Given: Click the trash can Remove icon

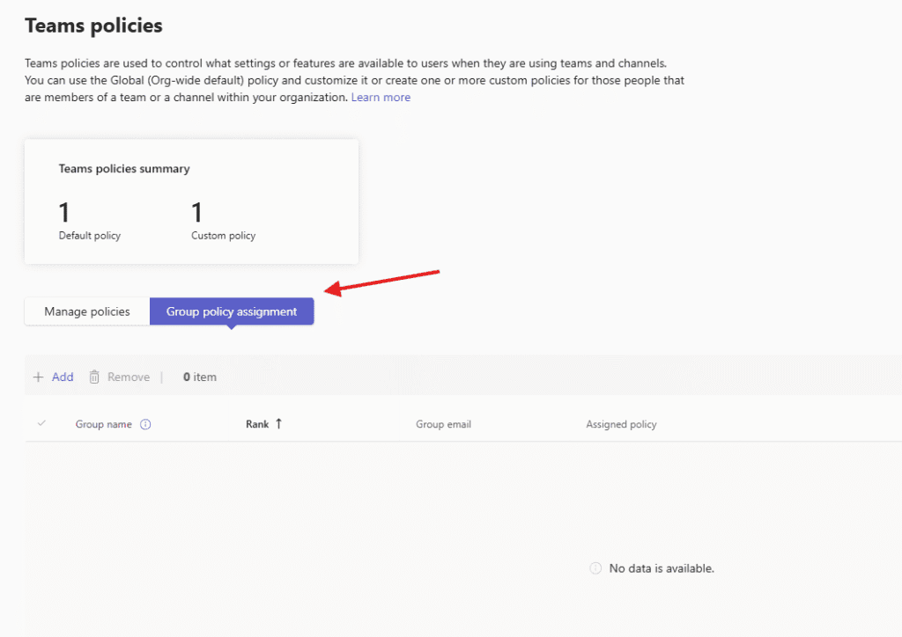Looking at the screenshot, I should (x=94, y=377).
